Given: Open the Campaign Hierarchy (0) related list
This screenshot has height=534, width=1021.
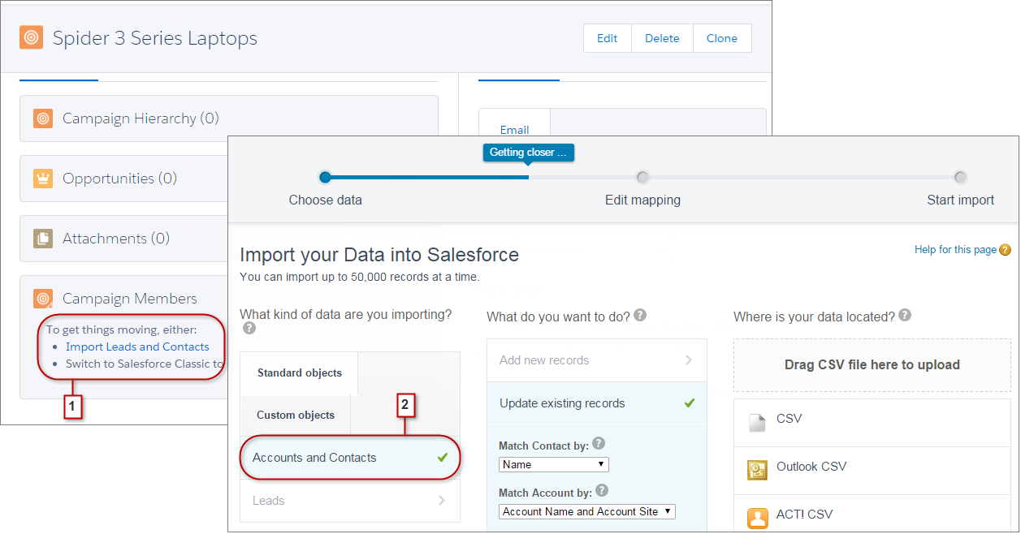Looking at the screenshot, I should tap(141, 118).
